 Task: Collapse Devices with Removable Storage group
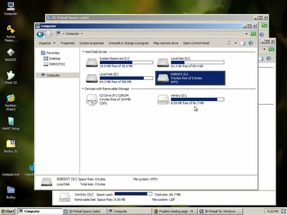(83, 89)
